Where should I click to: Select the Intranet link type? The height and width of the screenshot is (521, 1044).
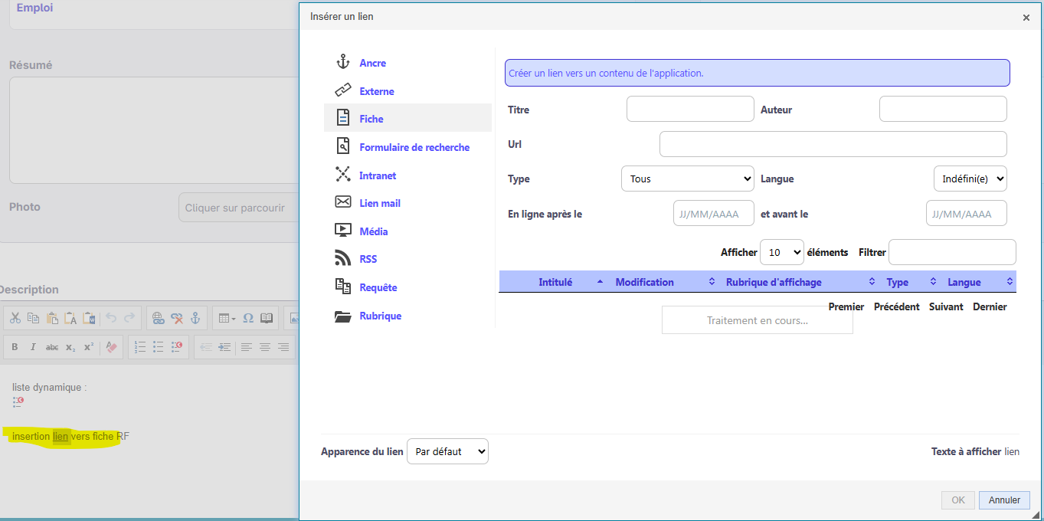pos(378,175)
